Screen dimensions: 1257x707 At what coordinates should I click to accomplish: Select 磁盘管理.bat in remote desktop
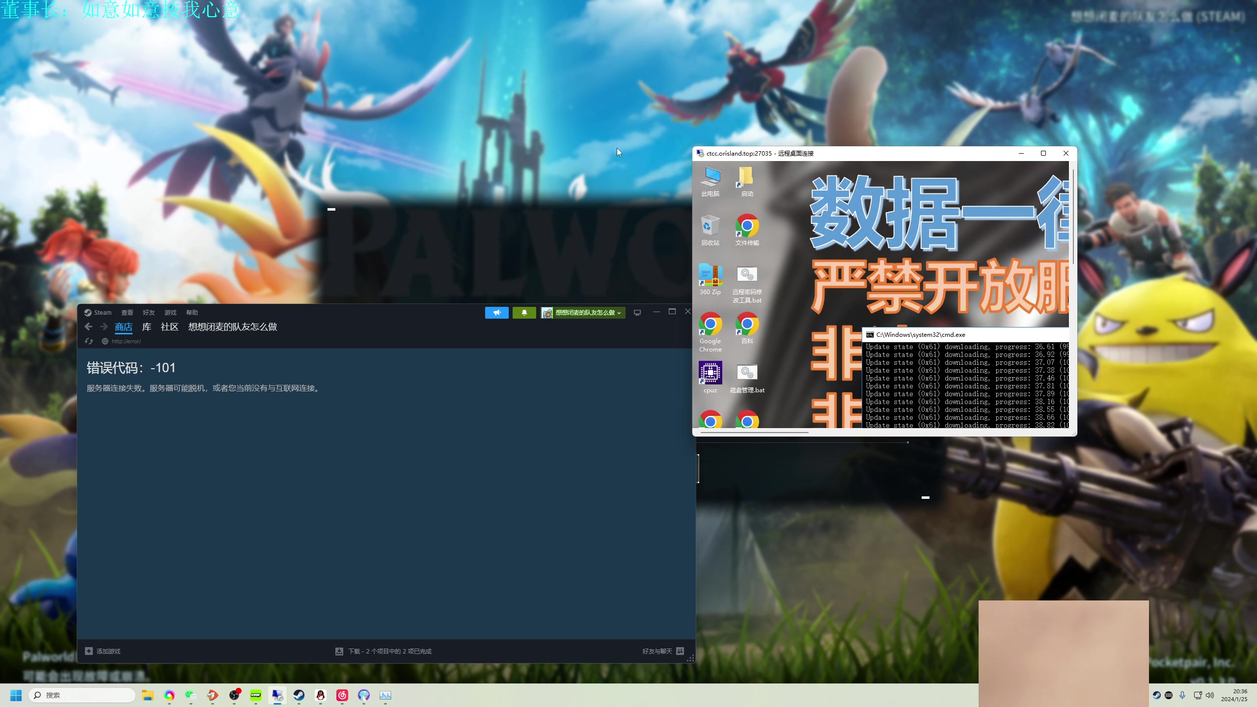[x=747, y=378]
